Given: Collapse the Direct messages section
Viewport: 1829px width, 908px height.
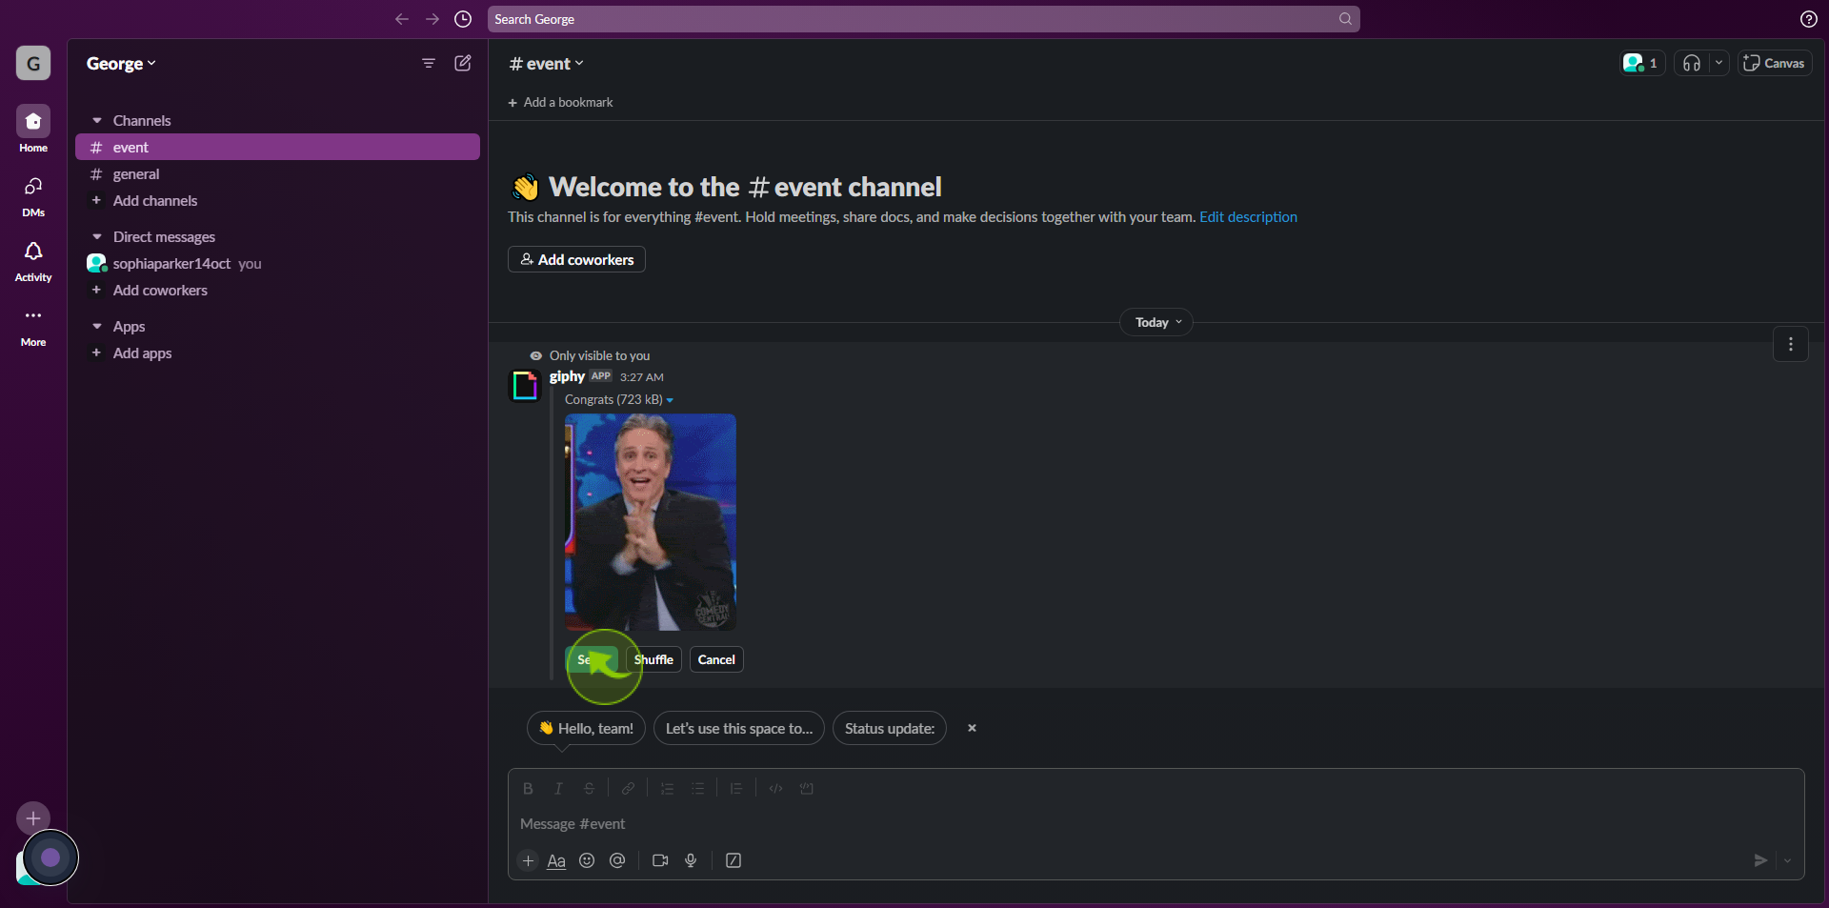Looking at the screenshot, I should coord(96,236).
